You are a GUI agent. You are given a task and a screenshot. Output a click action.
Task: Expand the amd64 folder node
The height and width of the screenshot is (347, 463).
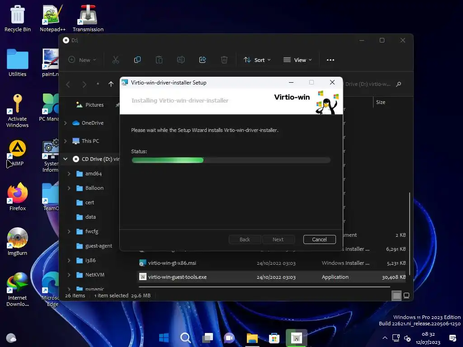pos(69,173)
